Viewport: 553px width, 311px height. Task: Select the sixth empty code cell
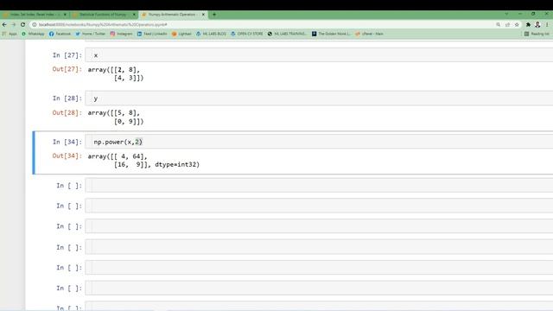pyautogui.click(x=319, y=288)
